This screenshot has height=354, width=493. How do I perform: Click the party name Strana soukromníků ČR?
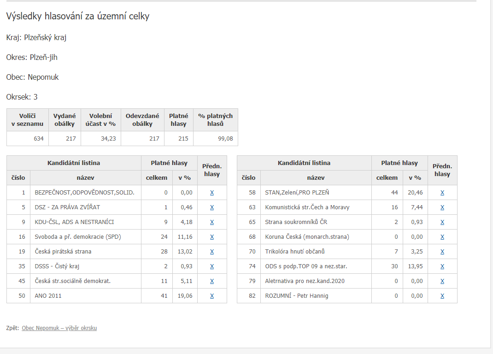click(x=296, y=222)
